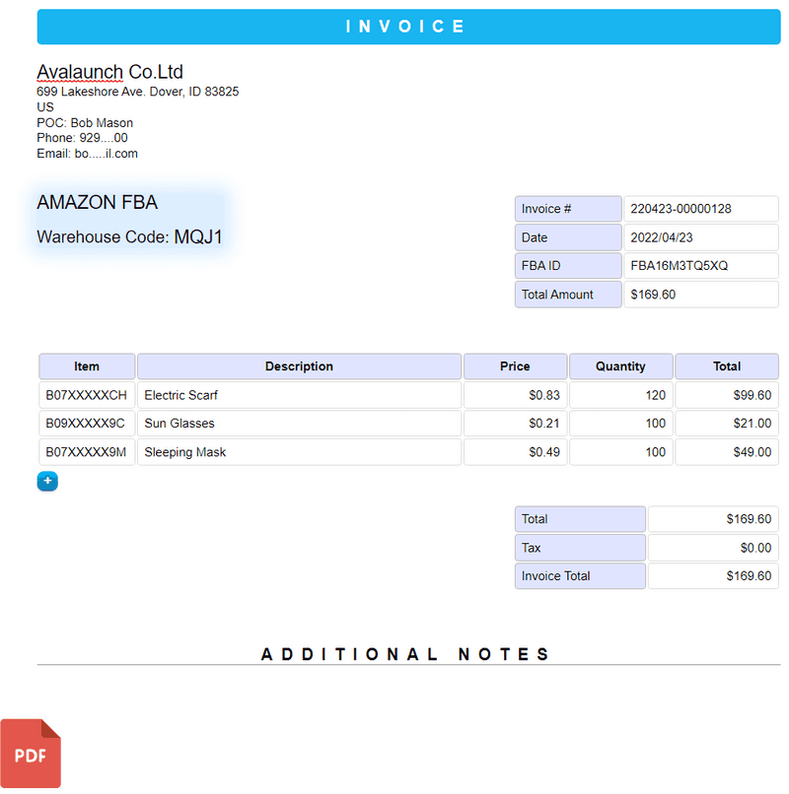Click the invoice number 220423-00000128 field
789x794 pixels.
coord(700,208)
